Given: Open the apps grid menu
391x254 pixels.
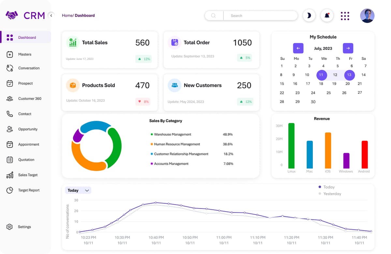Looking at the screenshot, I should 345,16.
